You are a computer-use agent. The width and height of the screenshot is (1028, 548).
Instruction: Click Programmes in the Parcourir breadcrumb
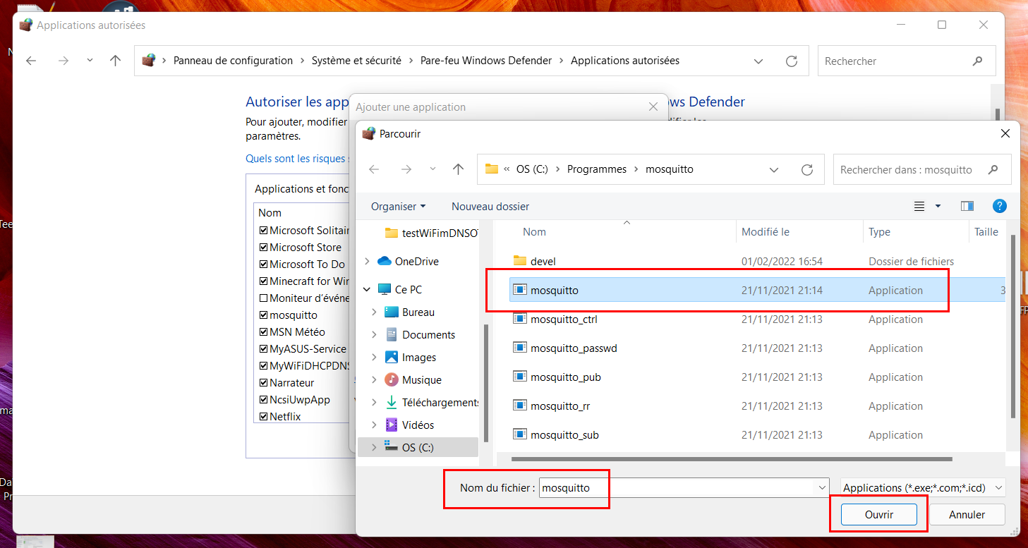point(597,169)
